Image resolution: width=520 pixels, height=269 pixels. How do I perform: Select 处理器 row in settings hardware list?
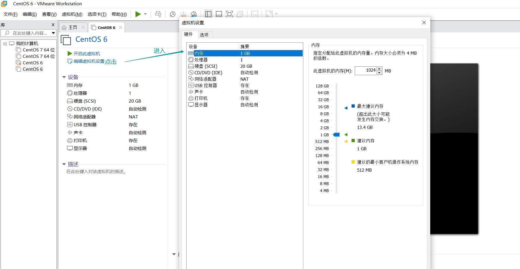tap(245, 60)
